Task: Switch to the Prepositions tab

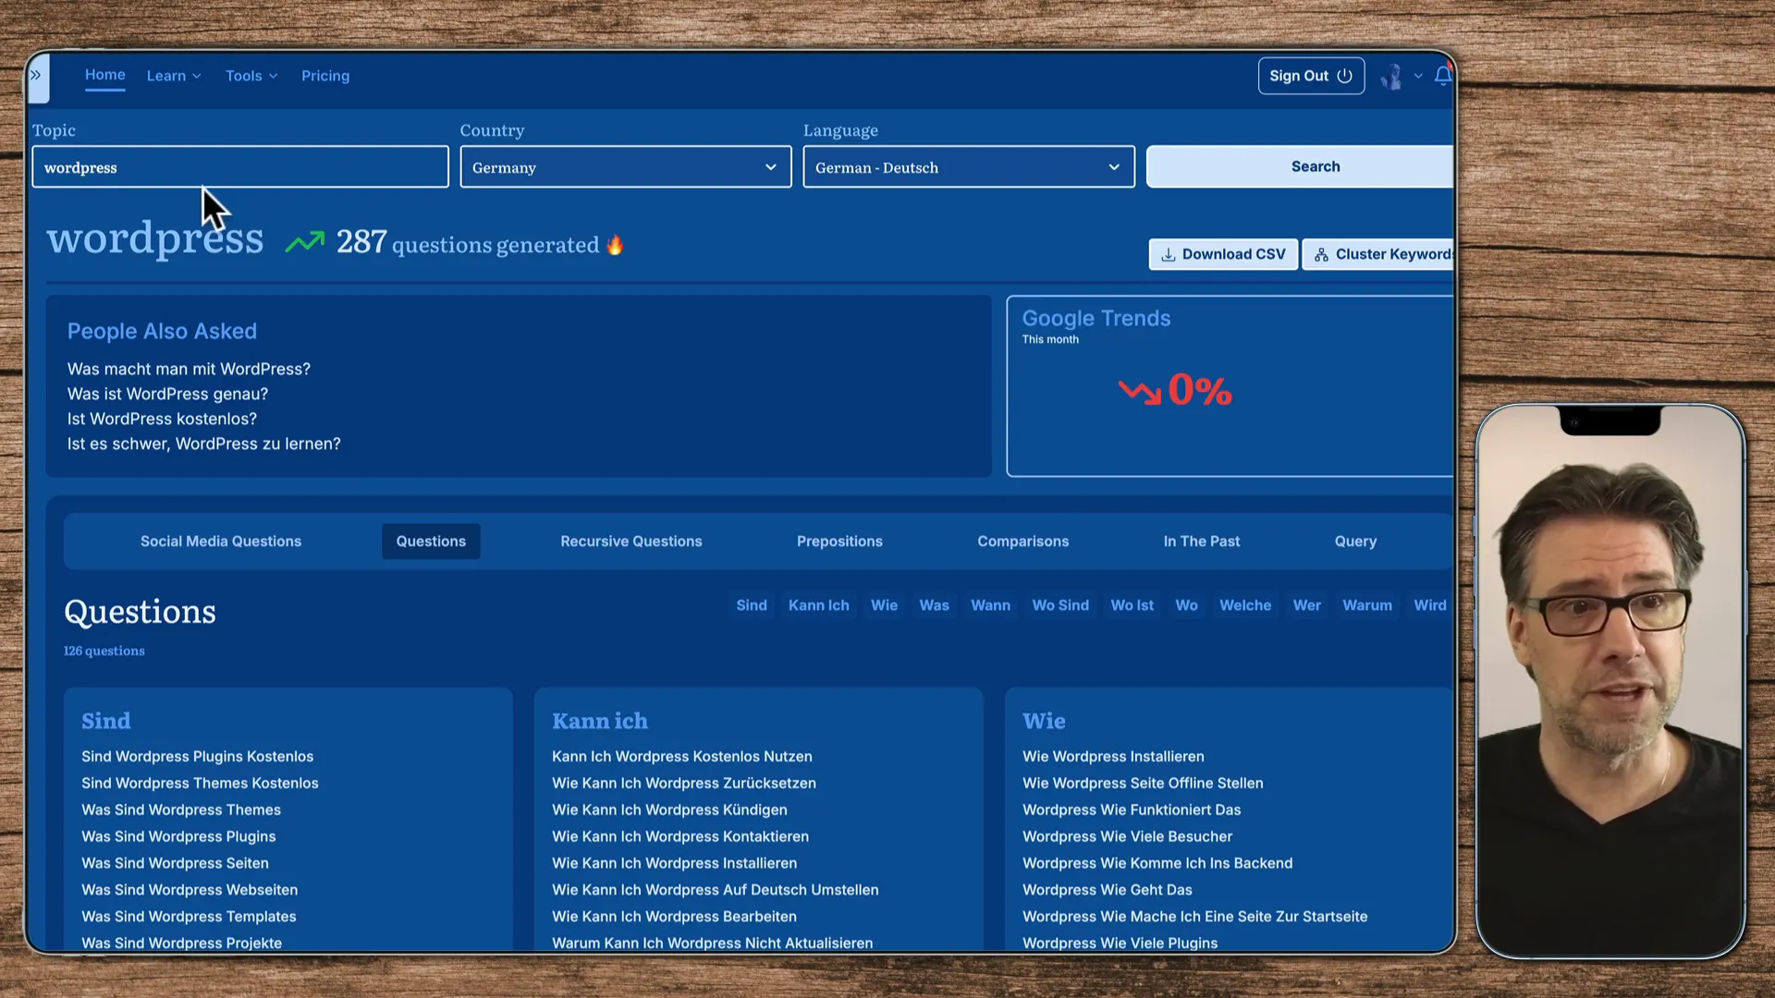Action: [839, 541]
